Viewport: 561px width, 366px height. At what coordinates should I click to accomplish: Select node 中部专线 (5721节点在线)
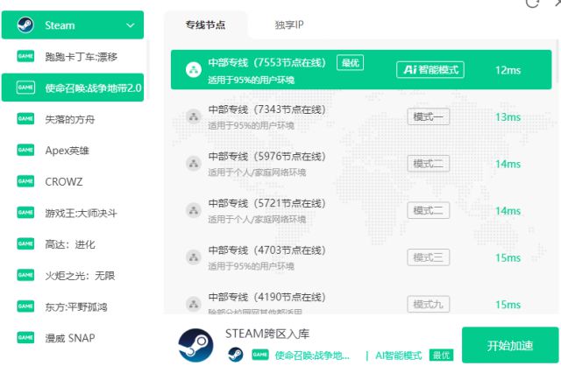tap(361, 210)
